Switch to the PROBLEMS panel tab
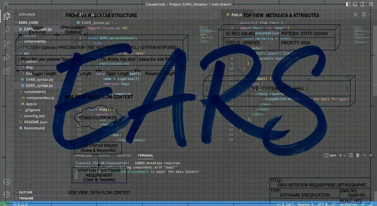377x206 pixels. click(83, 156)
